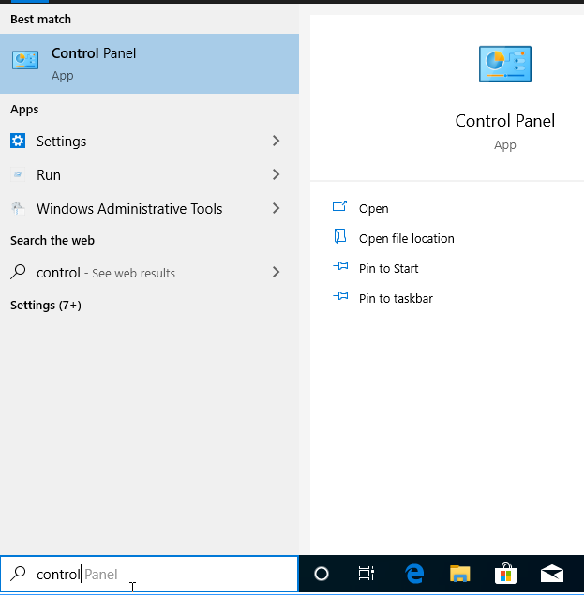Expand Windows Administrative Tools arrow
584x598 pixels.
tap(276, 209)
